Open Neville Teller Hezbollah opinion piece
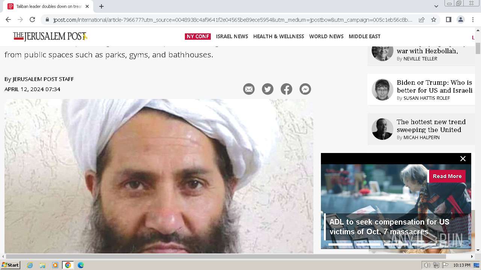This screenshot has width=481, height=270. pyautogui.click(x=427, y=51)
